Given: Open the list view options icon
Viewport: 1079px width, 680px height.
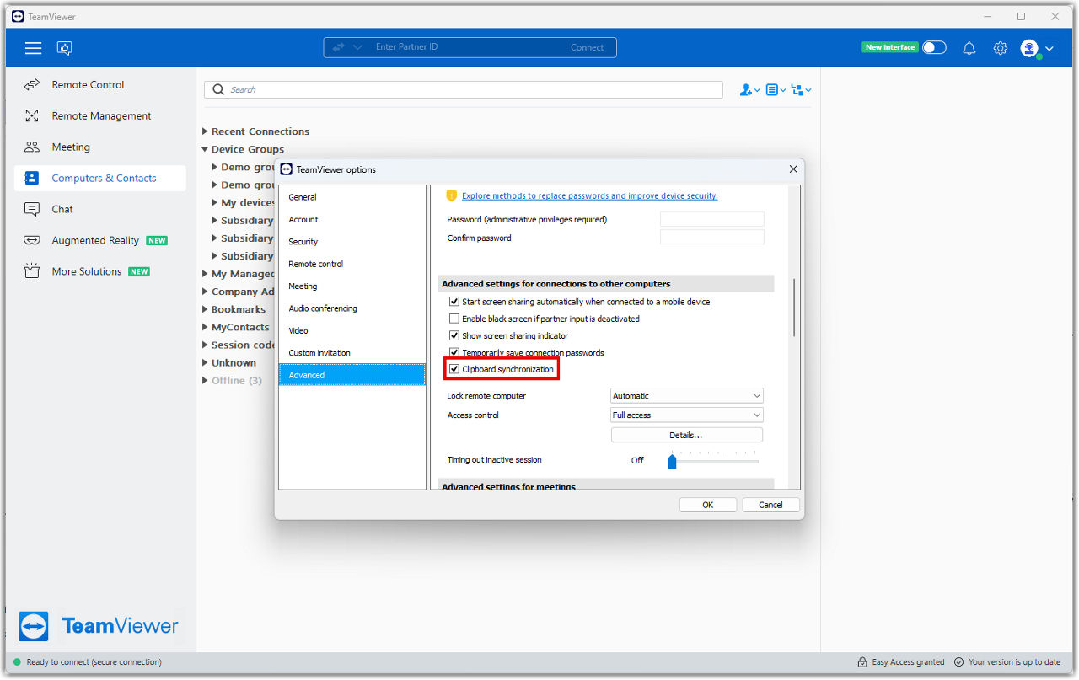Looking at the screenshot, I should tap(776, 89).
